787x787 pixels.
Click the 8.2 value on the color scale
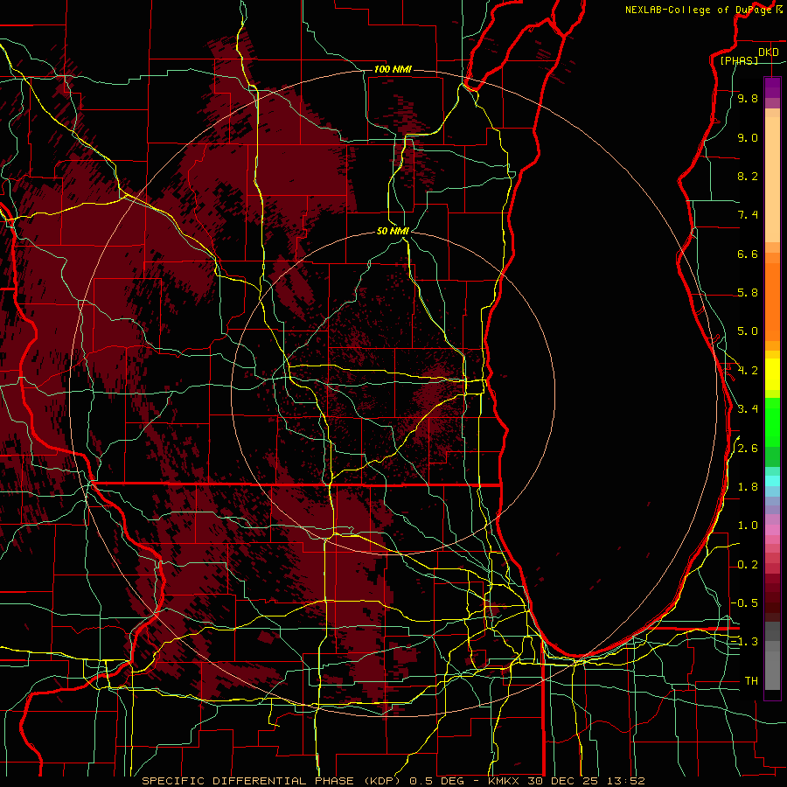pyautogui.click(x=748, y=176)
